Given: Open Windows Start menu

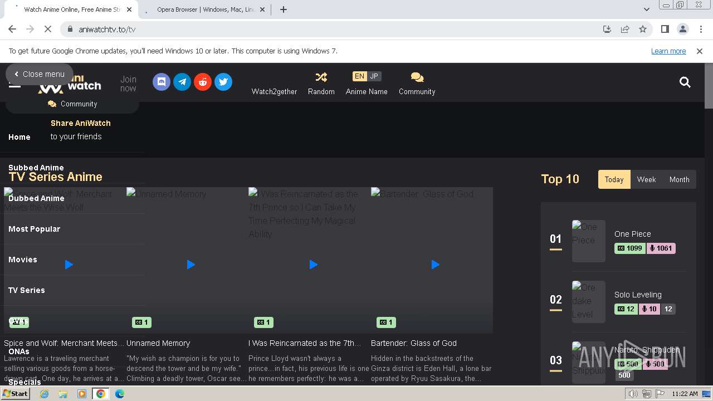Looking at the screenshot, I should (x=16, y=394).
